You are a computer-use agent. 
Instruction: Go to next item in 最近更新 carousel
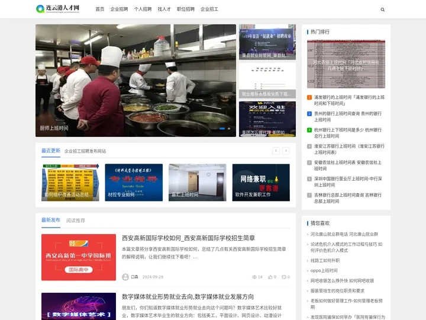[286, 151]
